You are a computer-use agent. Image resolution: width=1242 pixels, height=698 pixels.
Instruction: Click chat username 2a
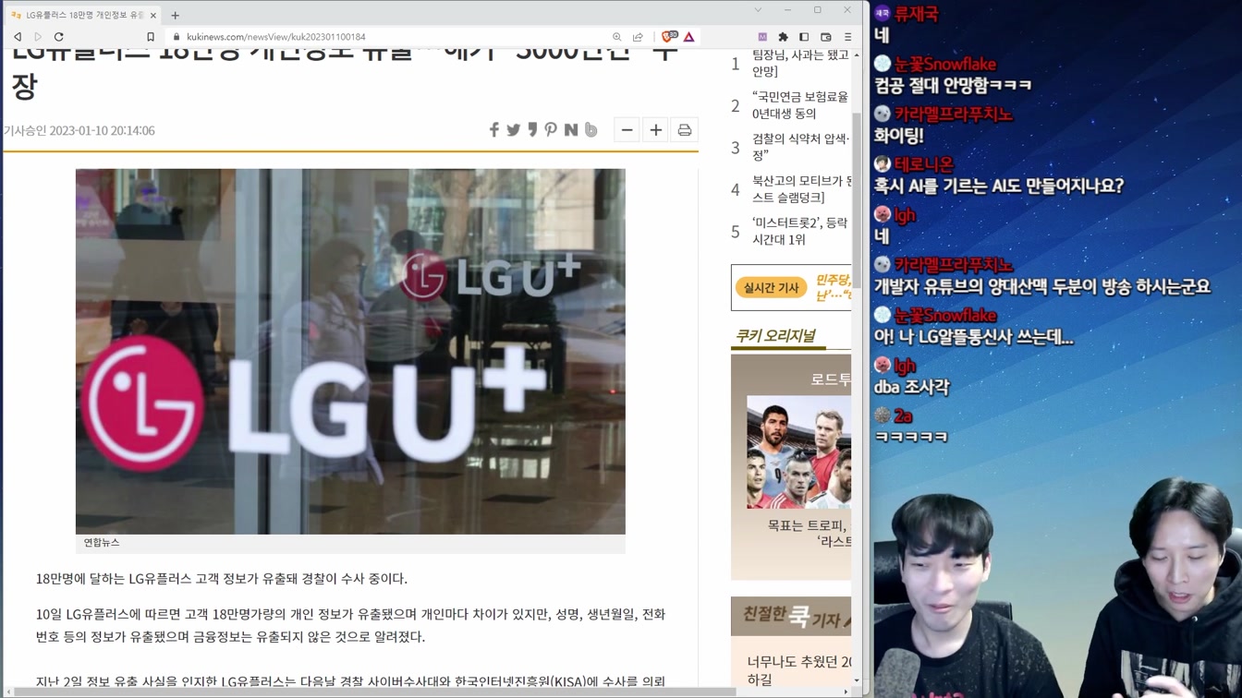click(903, 415)
